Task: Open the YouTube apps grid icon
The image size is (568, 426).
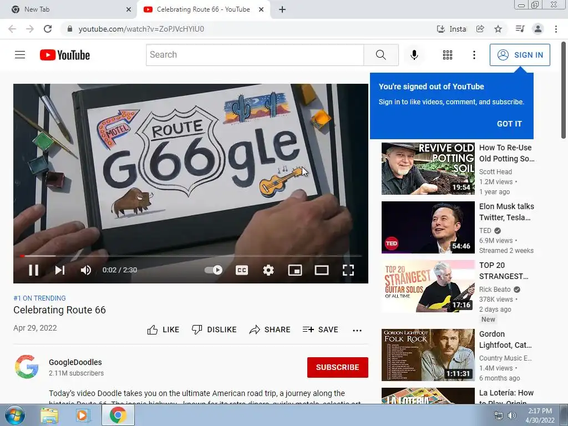Action: [448, 55]
